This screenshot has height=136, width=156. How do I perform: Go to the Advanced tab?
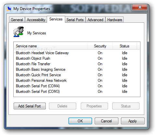(x=95, y=20)
